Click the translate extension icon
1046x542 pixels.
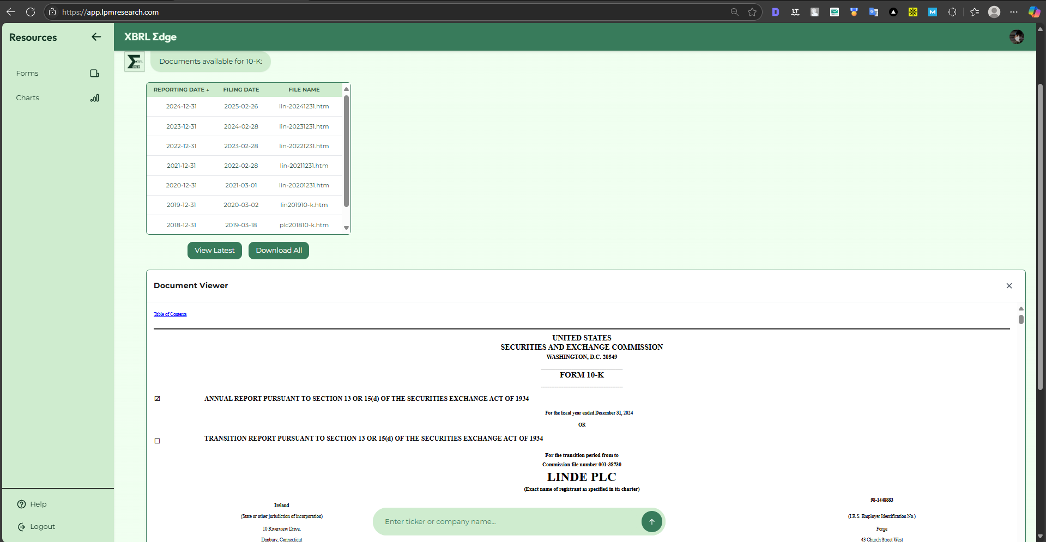pos(874,12)
